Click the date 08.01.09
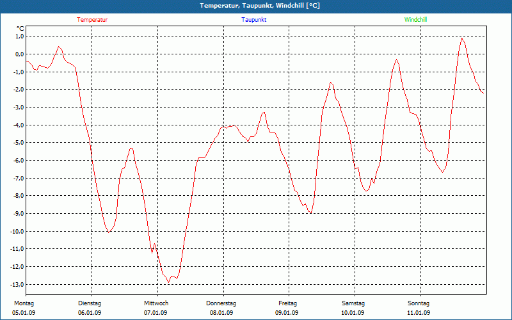Viewport: 512px width, 320px height. tap(221, 313)
